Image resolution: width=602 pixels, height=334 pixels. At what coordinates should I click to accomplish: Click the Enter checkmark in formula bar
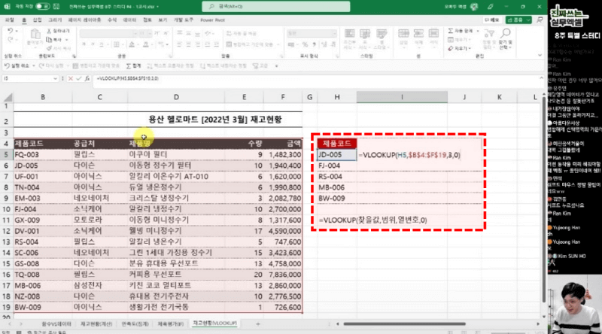tap(79, 78)
